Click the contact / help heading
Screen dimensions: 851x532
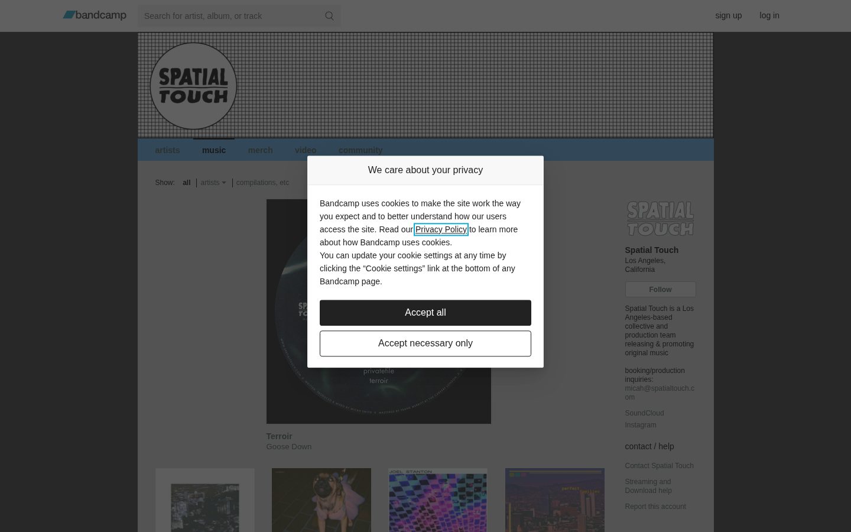pos(649,446)
